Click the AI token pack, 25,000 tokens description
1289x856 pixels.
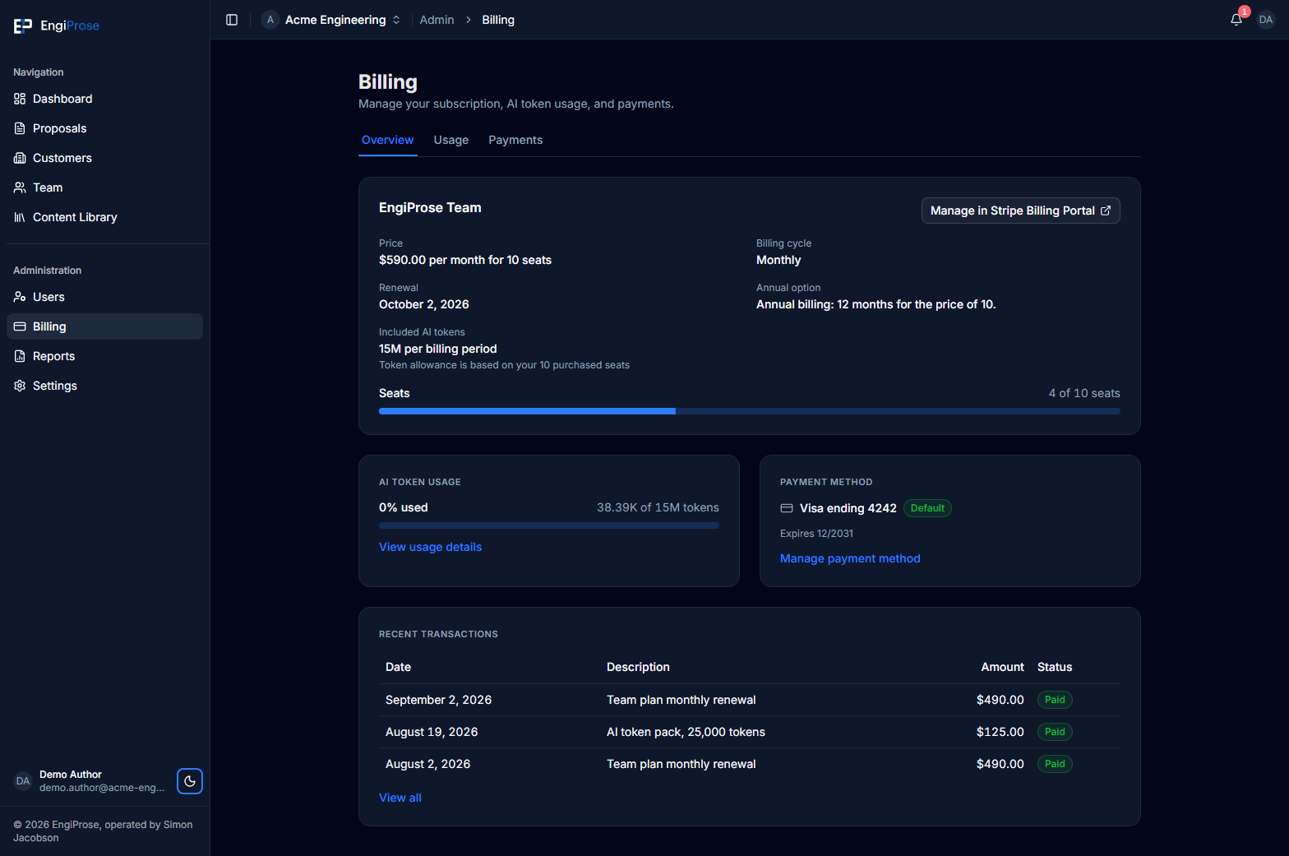[x=686, y=732]
